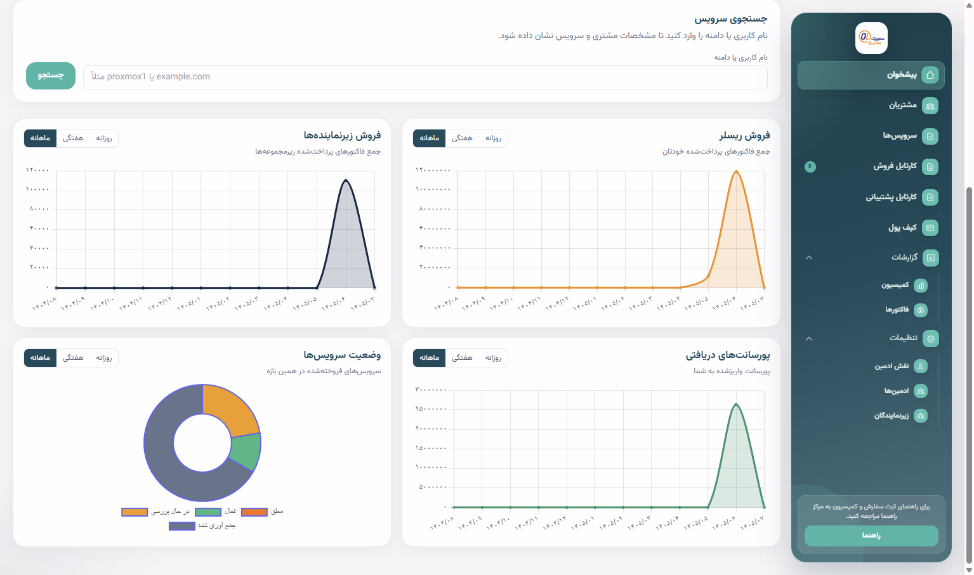Switch فروش ریسلر chart to روزانه

(493, 138)
